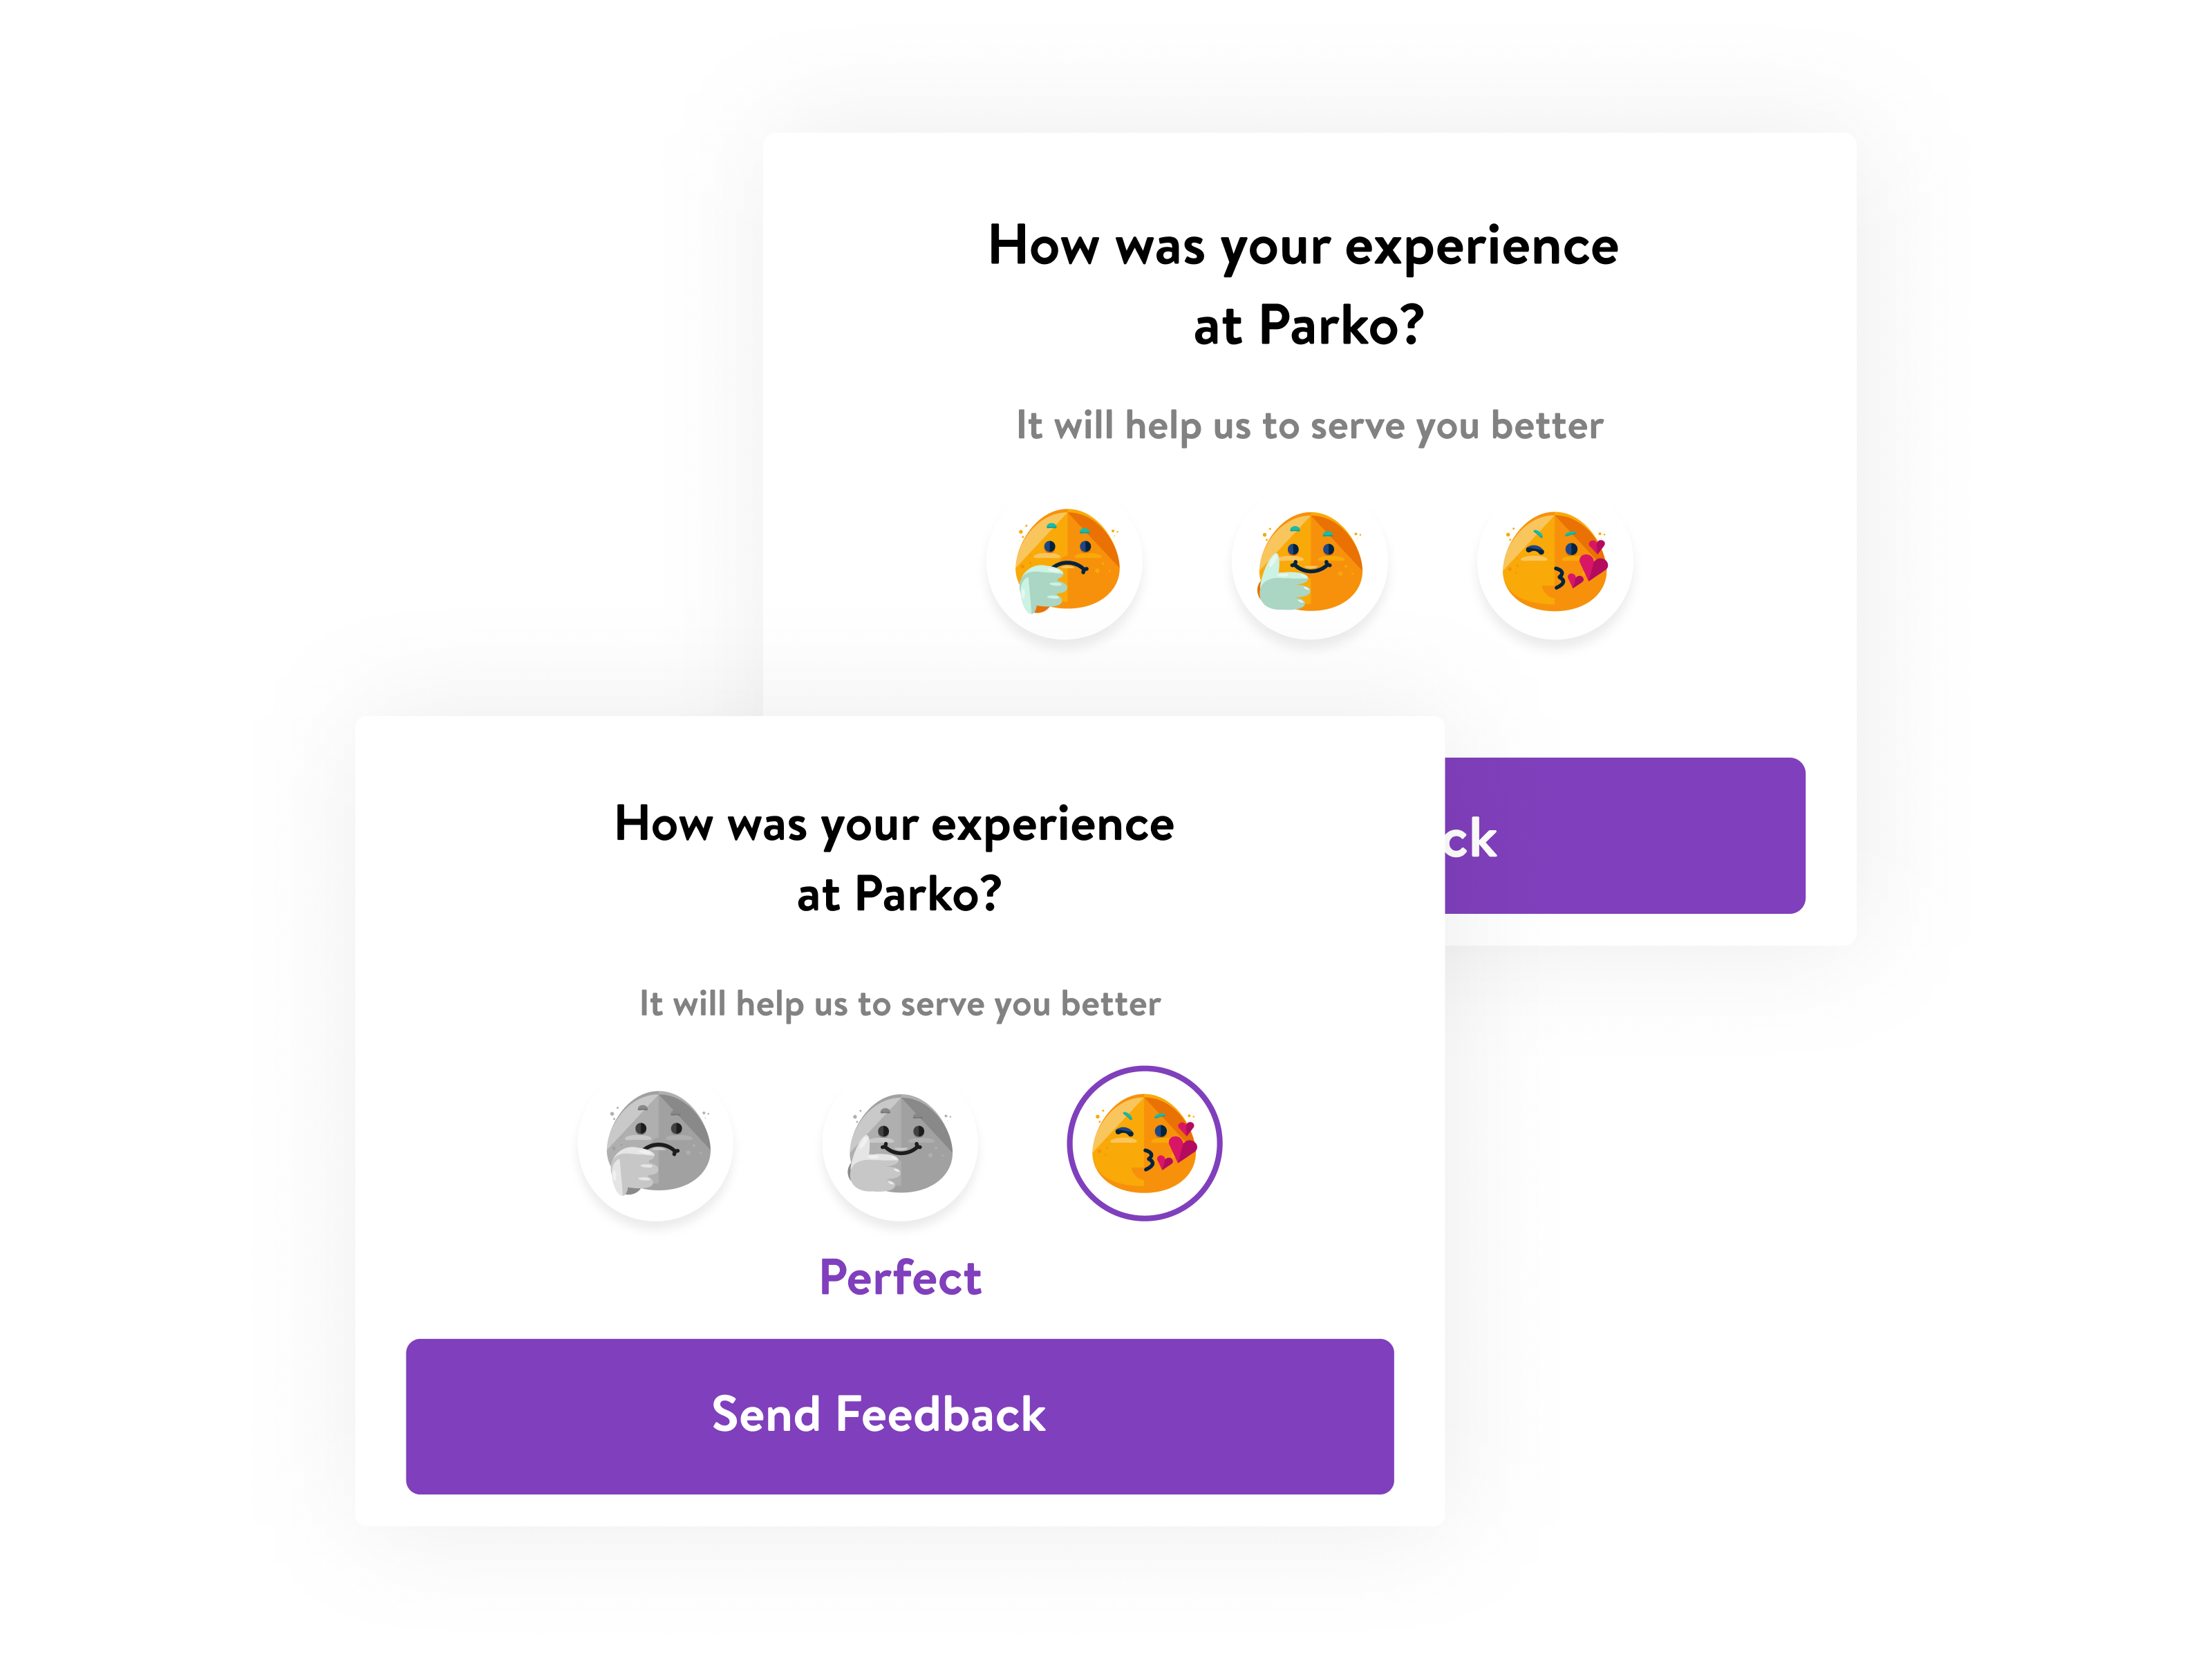Click the selected kissing emoji with purple ring

[x=1144, y=1143]
